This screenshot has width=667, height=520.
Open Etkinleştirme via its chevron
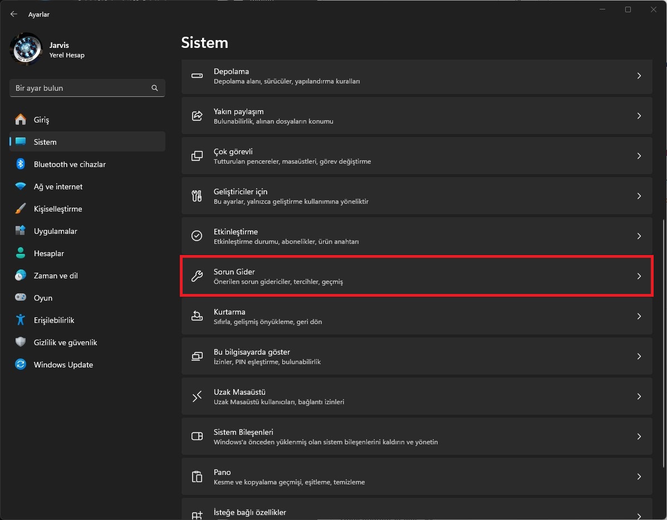(639, 236)
